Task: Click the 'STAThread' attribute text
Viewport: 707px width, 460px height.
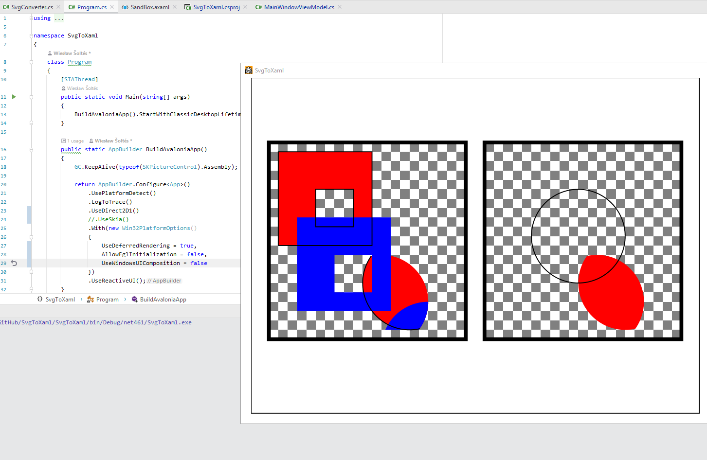Action: click(x=80, y=79)
